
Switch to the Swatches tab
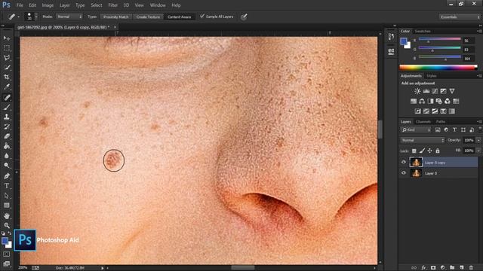(x=423, y=32)
